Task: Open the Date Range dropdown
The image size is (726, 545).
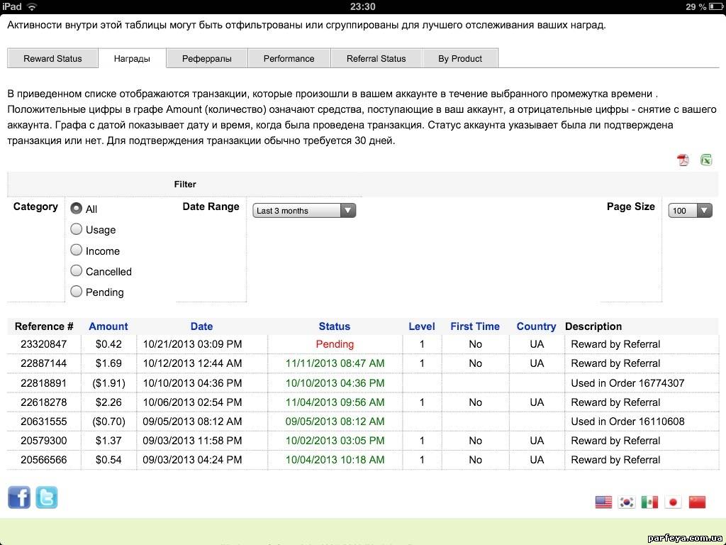Action: point(304,211)
